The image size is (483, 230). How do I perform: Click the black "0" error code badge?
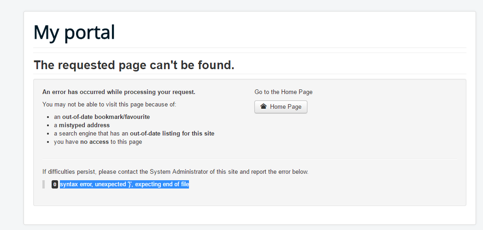click(x=55, y=184)
